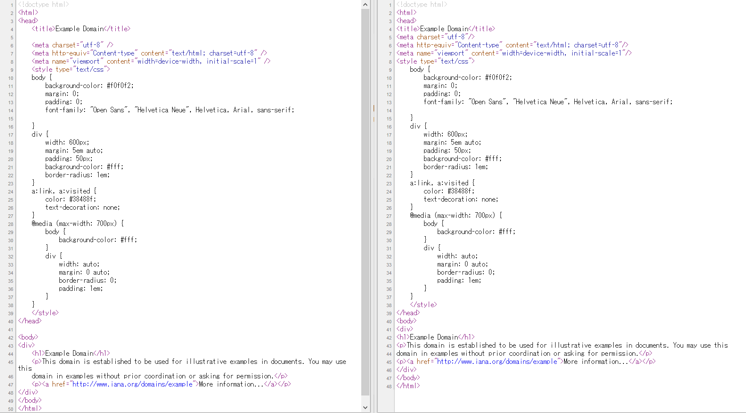Screen dimensions: 746x413
Task: Click the closing html tag in the left pane
Action: click(x=30, y=409)
